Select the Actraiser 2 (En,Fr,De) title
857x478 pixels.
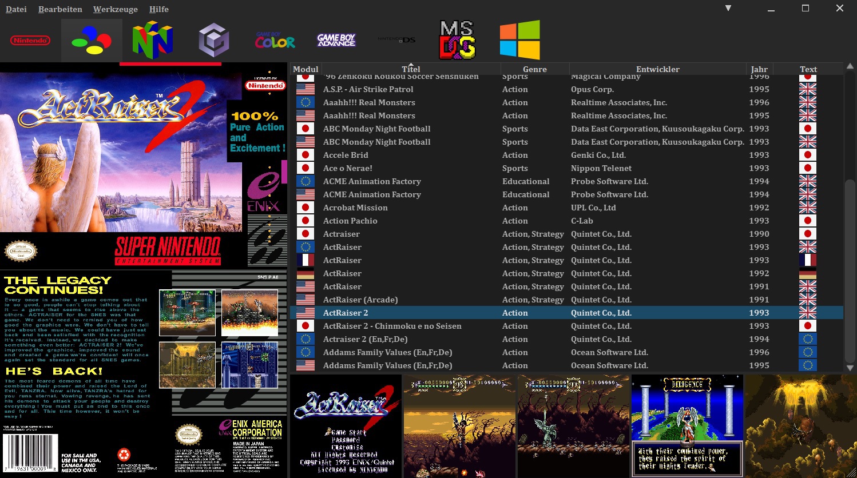[x=366, y=339]
